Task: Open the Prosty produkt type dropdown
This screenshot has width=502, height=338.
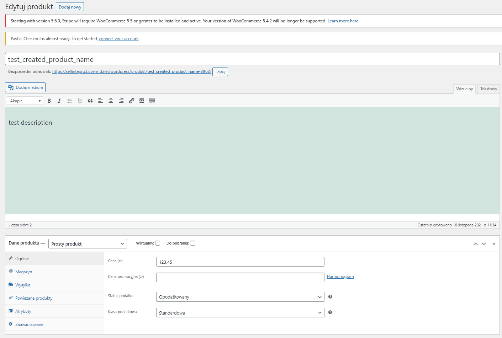Action: [88, 244]
